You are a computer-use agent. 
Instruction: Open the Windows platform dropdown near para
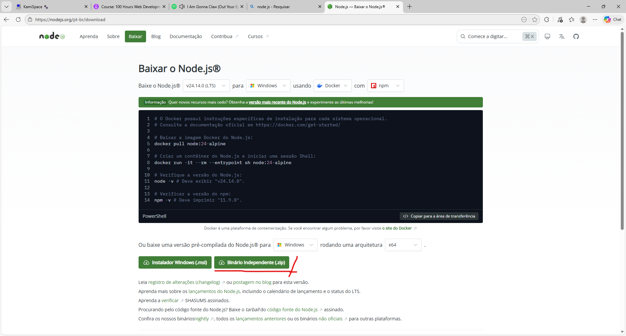(268, 86)
